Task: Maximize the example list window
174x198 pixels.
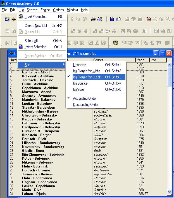Action: coord(162,53)
